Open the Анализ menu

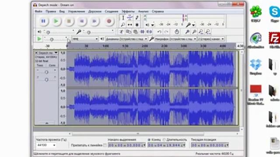click(143, 11)
